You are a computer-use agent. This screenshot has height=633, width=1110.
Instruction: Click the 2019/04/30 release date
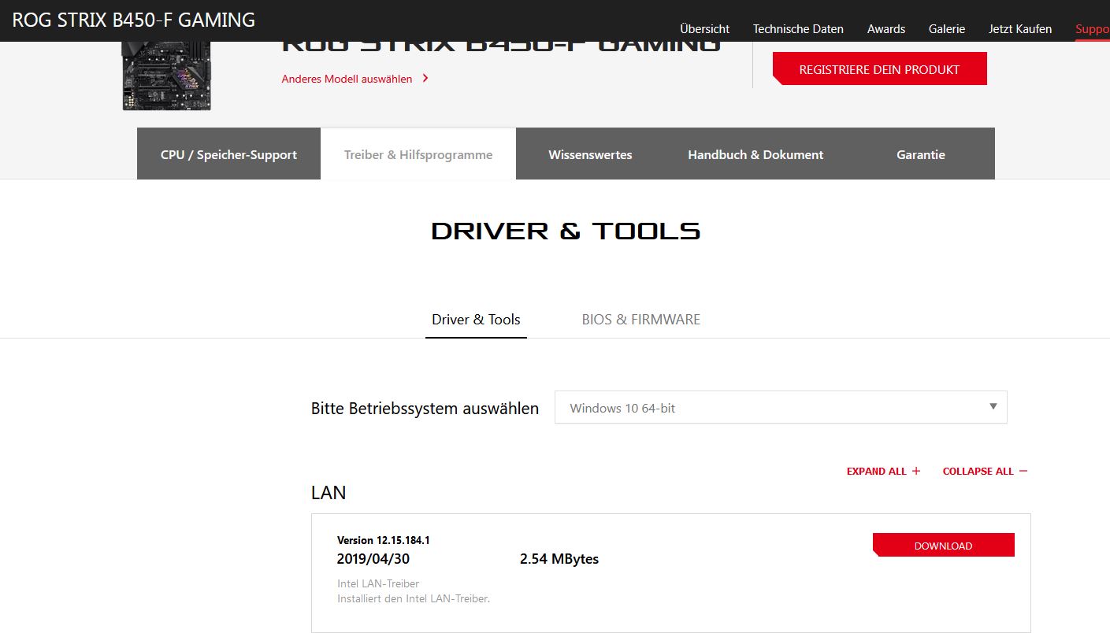373,559
